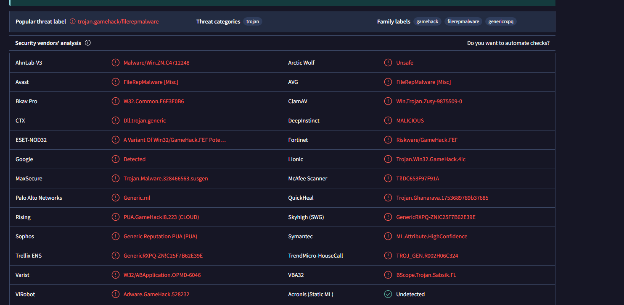Click the warning icon in Lionic row
Viewport: 624px width, 305px height.
pyautogui.click(x=388, y=159)
